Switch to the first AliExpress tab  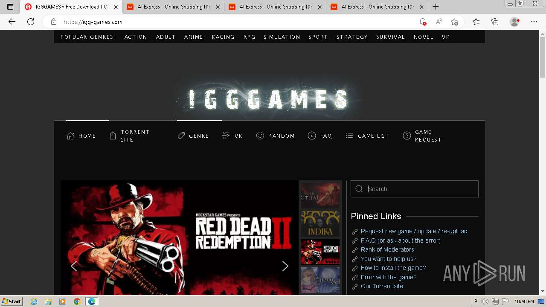pyautogui.click(x=174, y=7)
